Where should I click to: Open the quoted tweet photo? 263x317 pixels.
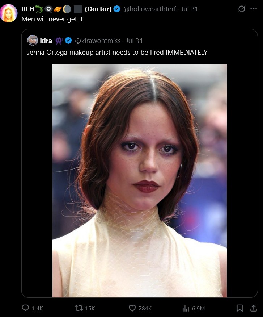(140, 180)
